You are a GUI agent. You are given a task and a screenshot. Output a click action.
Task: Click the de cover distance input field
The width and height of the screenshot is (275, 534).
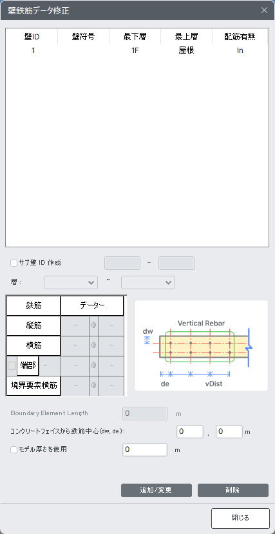point(229,431)
